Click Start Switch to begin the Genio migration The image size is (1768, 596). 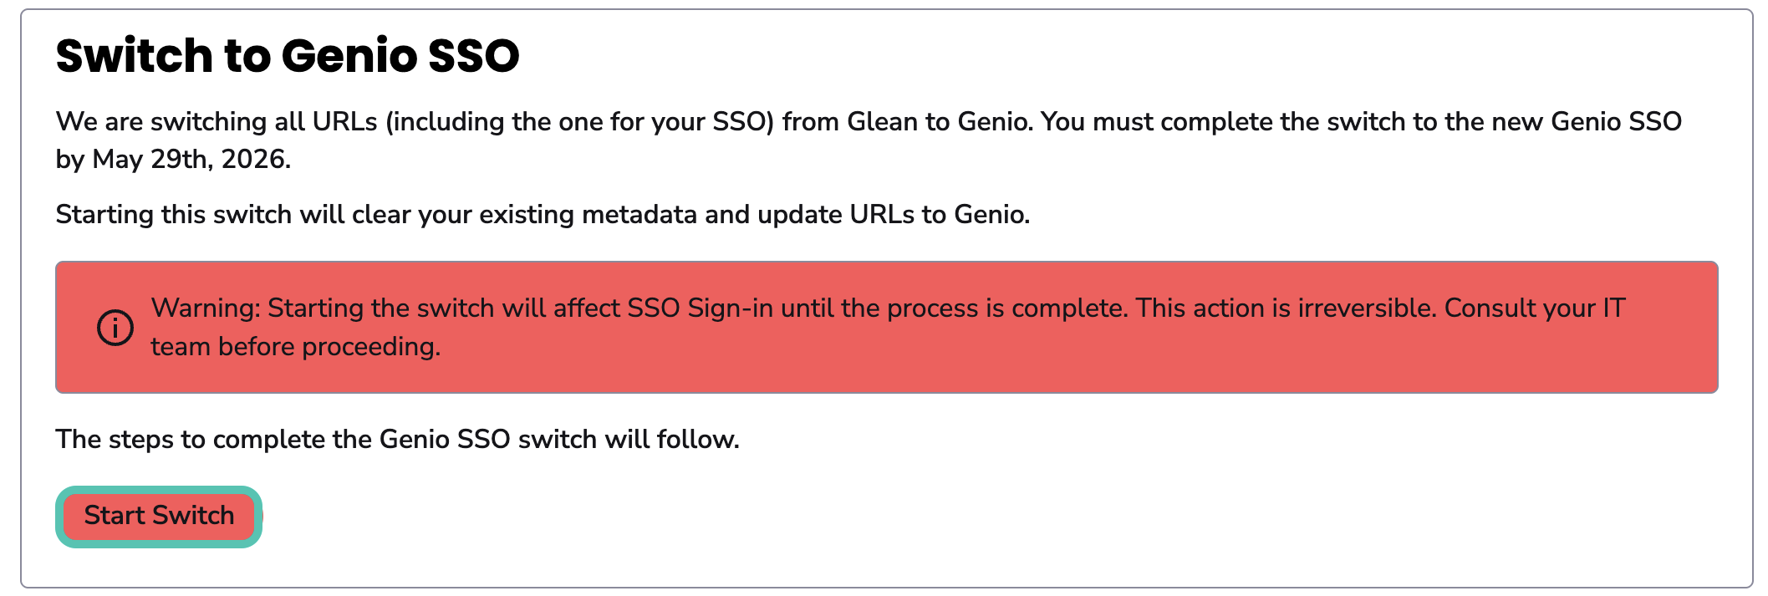point(159,515)
